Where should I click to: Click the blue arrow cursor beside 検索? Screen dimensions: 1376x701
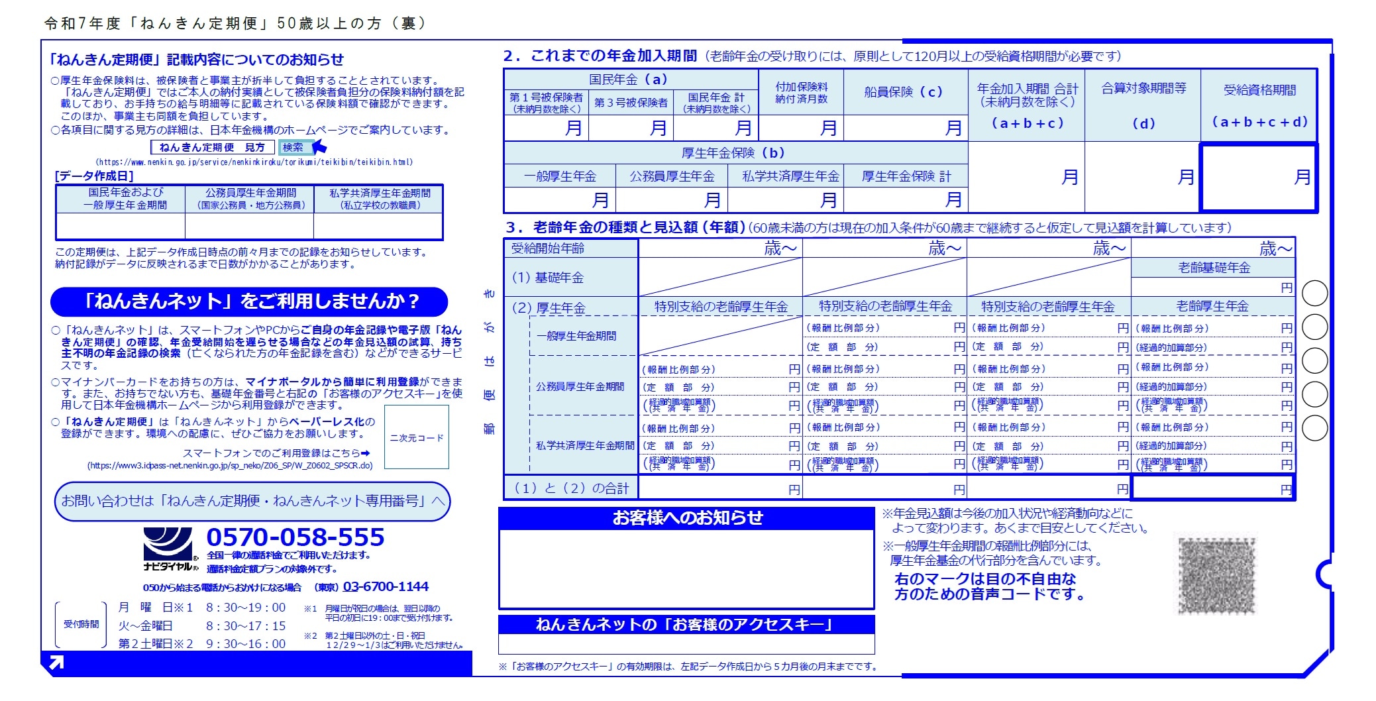(319, 146)
